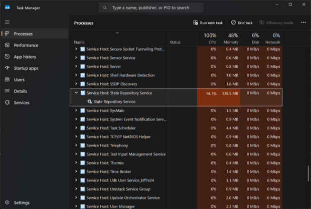The width and height of the screenshot is (311, 209).
Task: Switch to the Performance tab
Action: click(35, 45)
